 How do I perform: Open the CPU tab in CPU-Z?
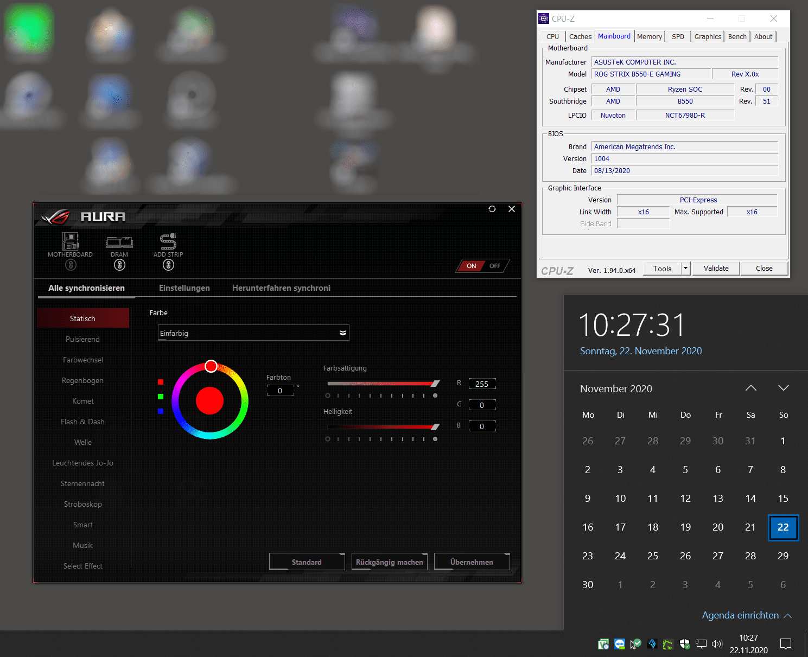(552, 36)
